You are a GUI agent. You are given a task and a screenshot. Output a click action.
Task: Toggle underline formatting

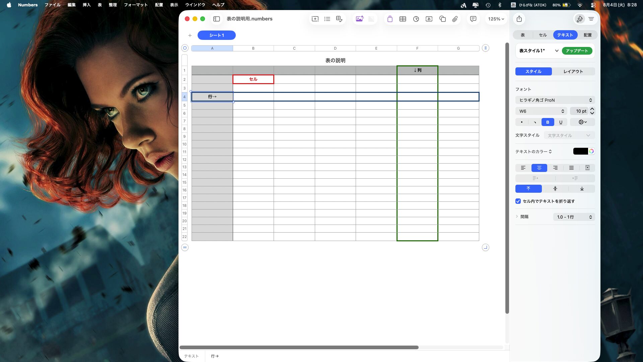pyautogui.click(x=561, y=122)
